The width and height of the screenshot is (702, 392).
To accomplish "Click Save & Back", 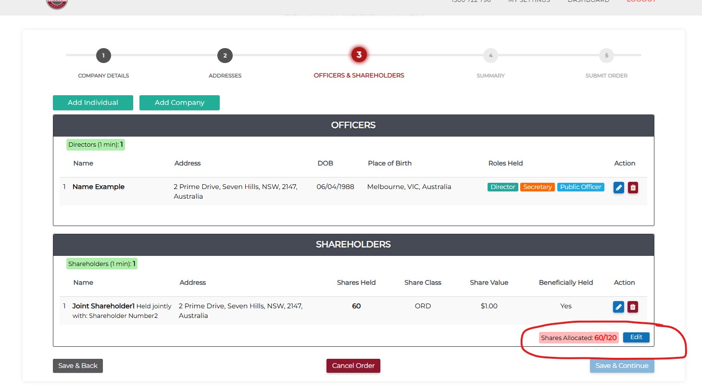I will [x=78, y=366].
